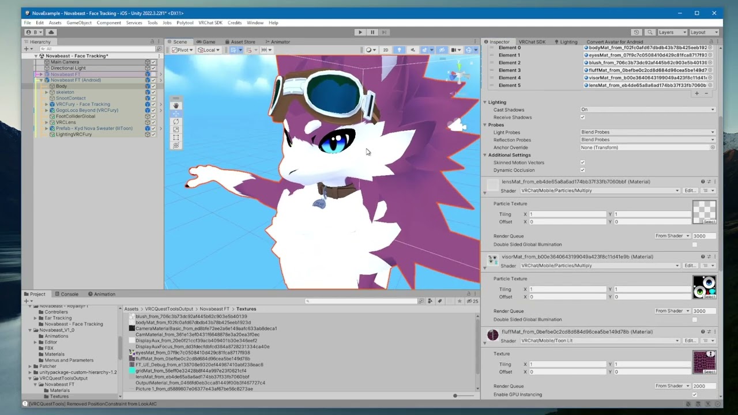Open the Polytool menu
Image resolution: width=738 pixels, height=415 pixels.
(x=185, y=23)
